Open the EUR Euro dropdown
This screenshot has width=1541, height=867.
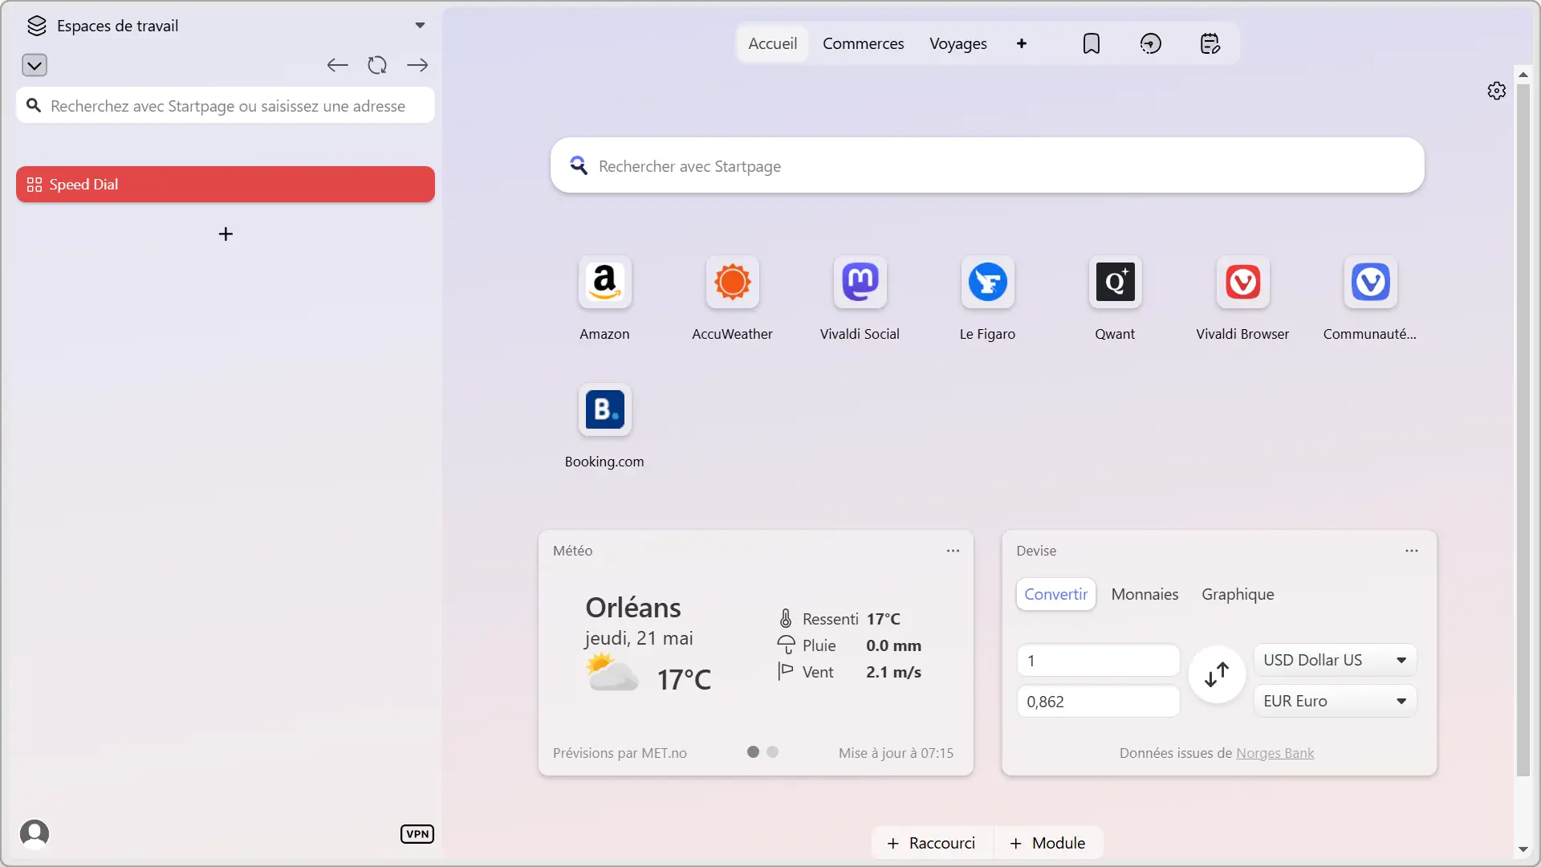(1335, 701)
